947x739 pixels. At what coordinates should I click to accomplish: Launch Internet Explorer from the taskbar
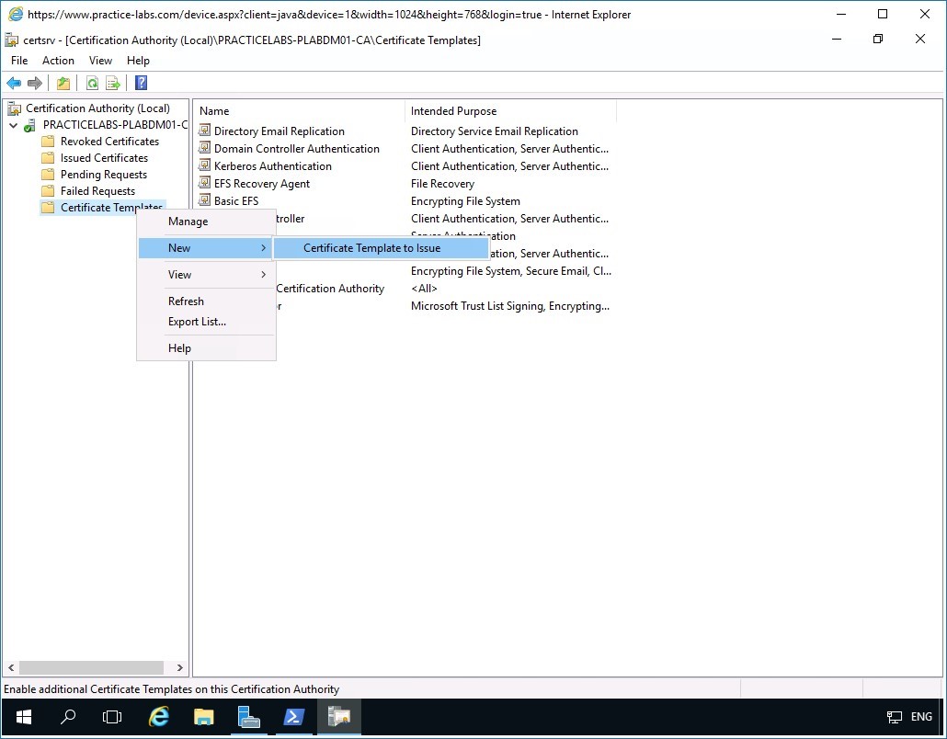158,717
